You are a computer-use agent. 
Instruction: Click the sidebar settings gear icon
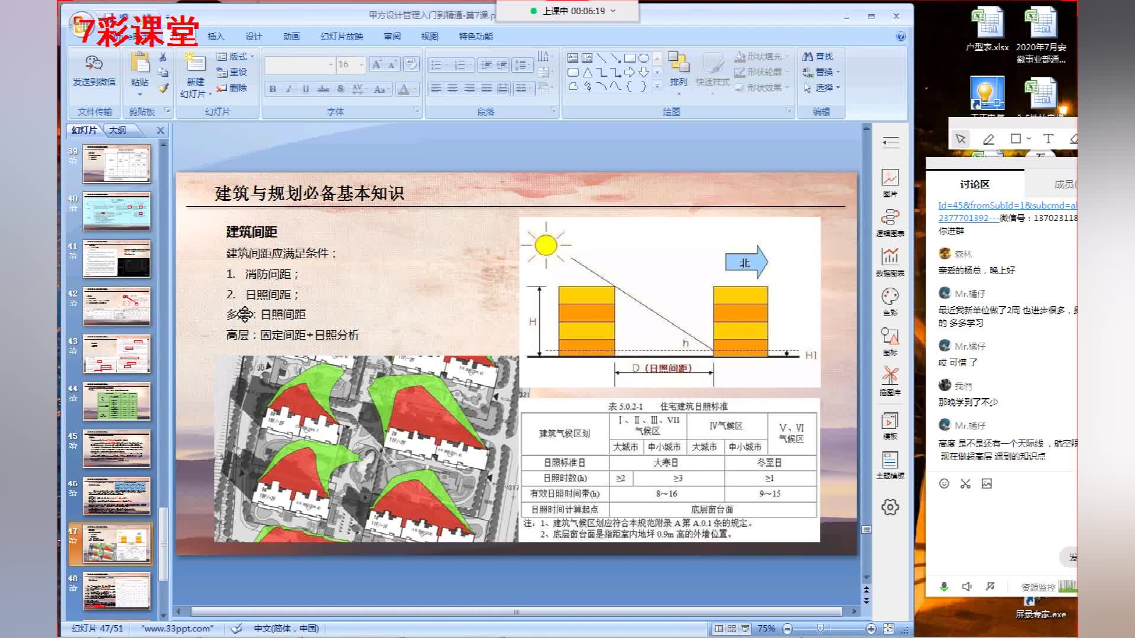click(x=890, y=507)
